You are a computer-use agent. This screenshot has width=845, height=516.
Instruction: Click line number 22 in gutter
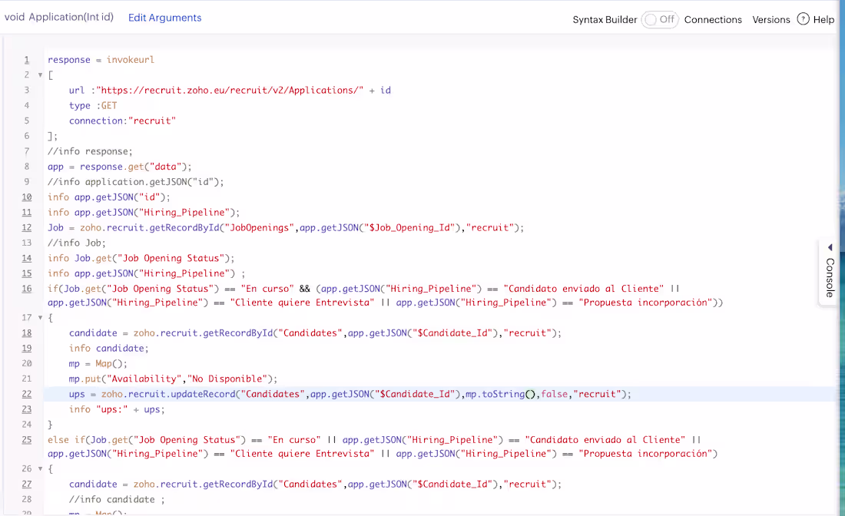(26, 394)
